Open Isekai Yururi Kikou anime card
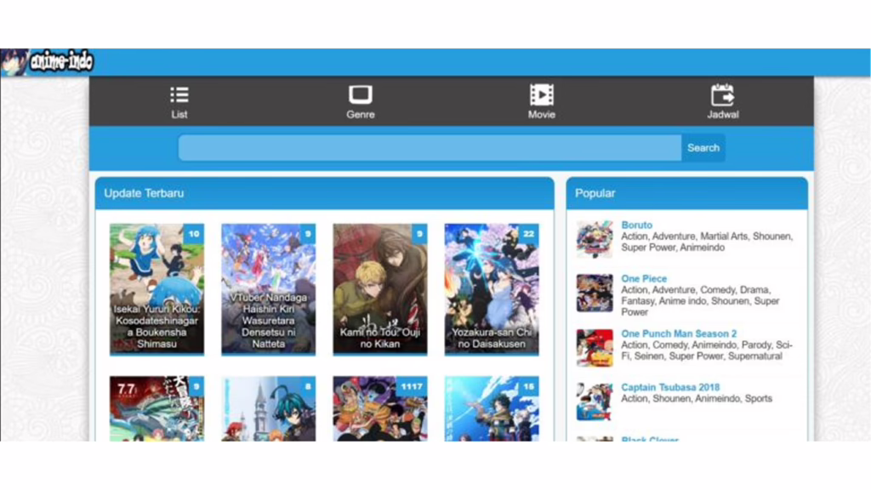This screenshot has width=871, height=490. [157, 289]
